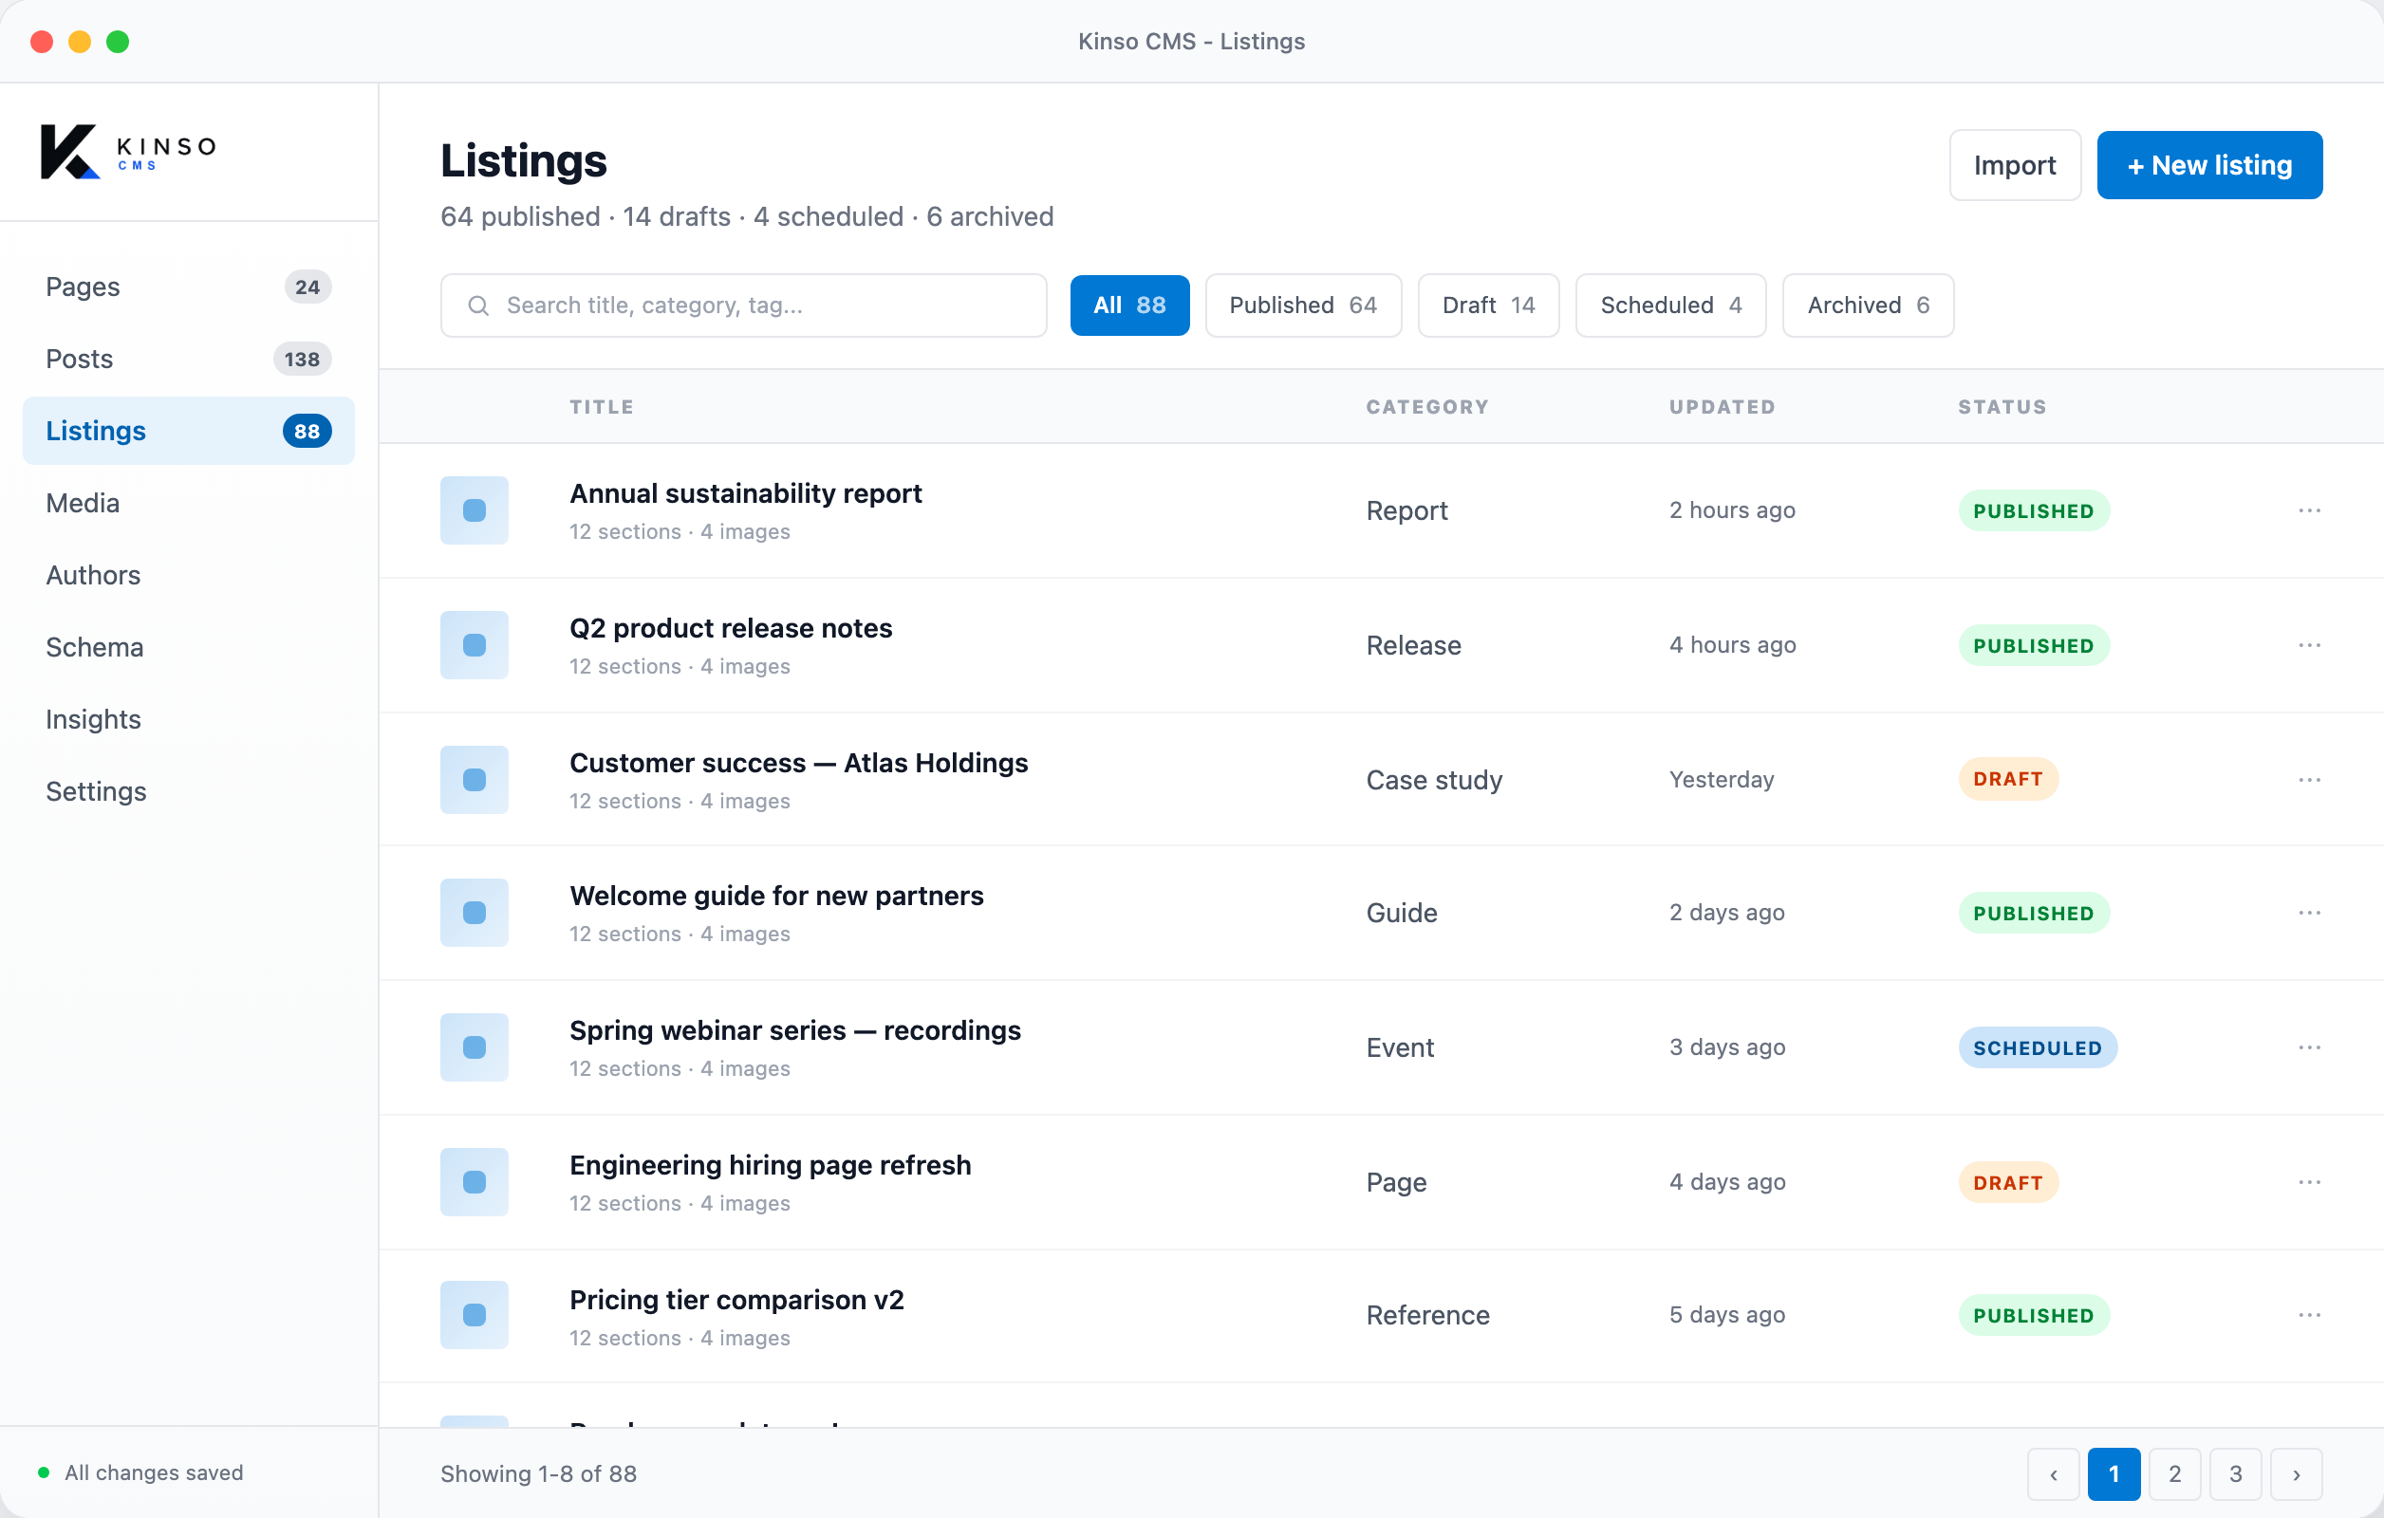2384x1518 pixels.
Task: Open Settings in the sidebar
Action: (x=188, y=791)
